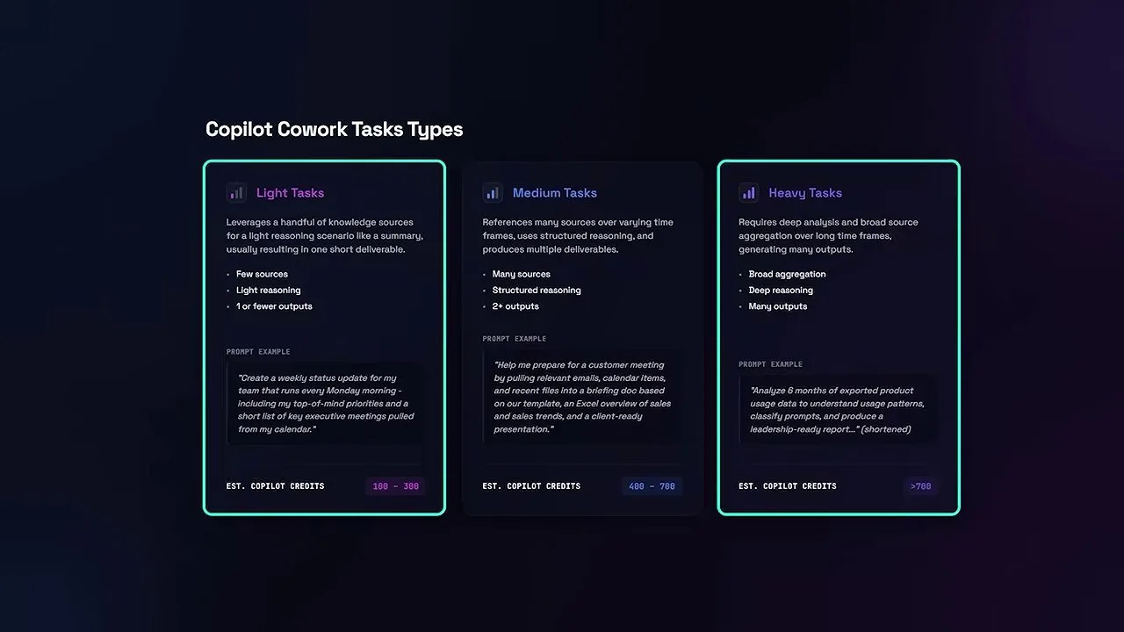Viewport: 1124px width, 632px height.
Task: Click the Many sources bullet
Action: tap(521, 274)
